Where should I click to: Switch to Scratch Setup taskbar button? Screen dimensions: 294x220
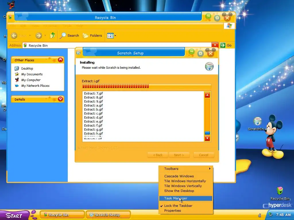pos(108,215)
